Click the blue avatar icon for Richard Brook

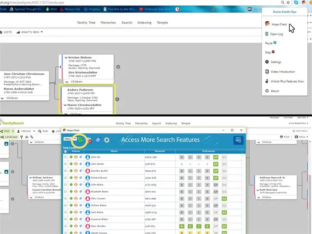pos(87,178)
